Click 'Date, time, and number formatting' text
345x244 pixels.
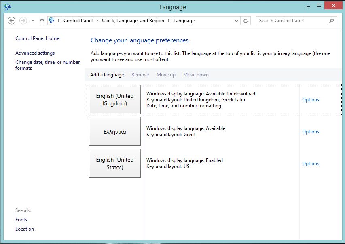[184, 106]
